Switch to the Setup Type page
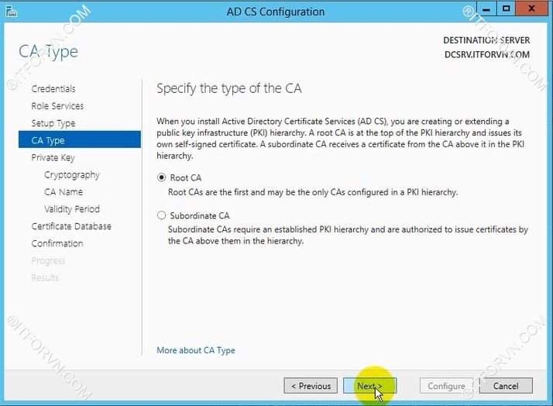The image size is (553, 406). pos(53,123)
